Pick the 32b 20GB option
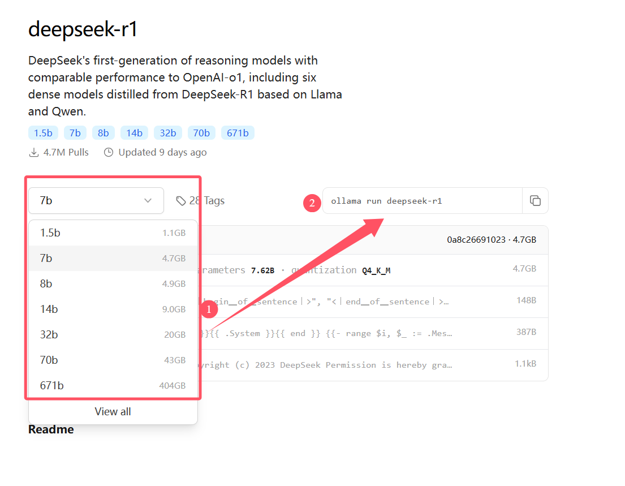 click(113, 335)
